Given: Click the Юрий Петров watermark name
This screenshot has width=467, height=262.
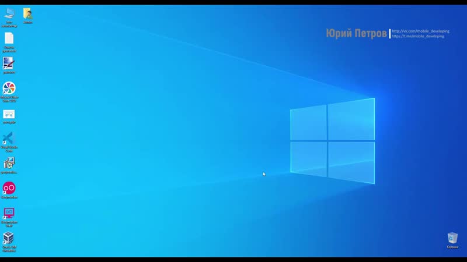Looking at the screenshot, I should coord(356,34).
